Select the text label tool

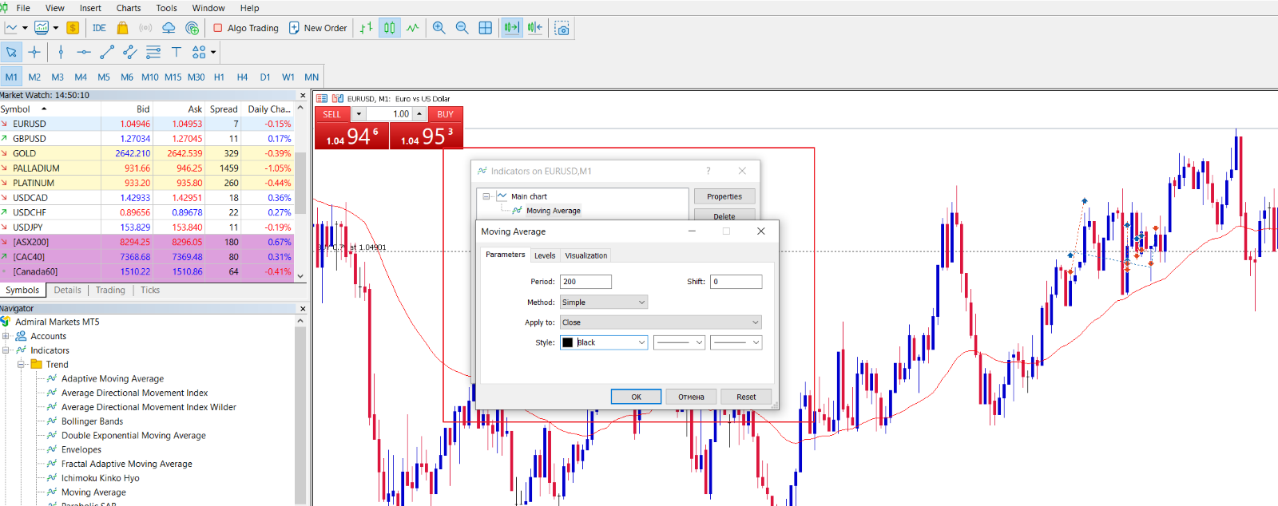[177, 52]
